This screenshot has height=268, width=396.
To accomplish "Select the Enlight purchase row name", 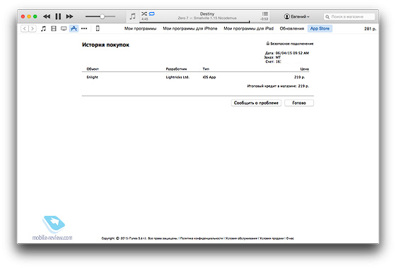I will pos(92,77).
